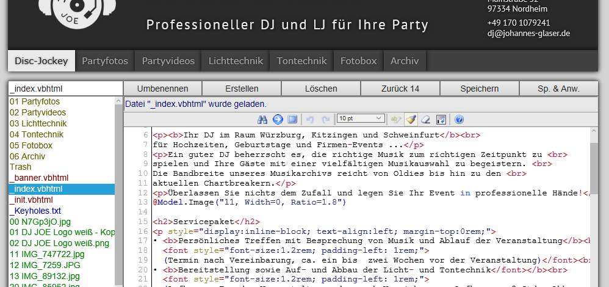
Task: Click status message 'Datei "_index.vbhtml" wurde geladen.'
Action: [x=196, y=104]
